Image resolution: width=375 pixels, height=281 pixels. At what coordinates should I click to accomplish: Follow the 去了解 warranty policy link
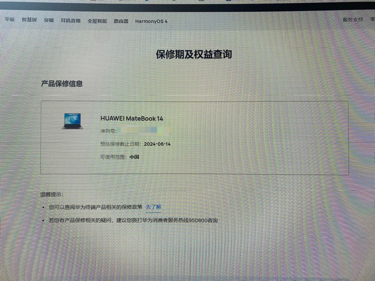pyautogui.click(x=154, y=207)
